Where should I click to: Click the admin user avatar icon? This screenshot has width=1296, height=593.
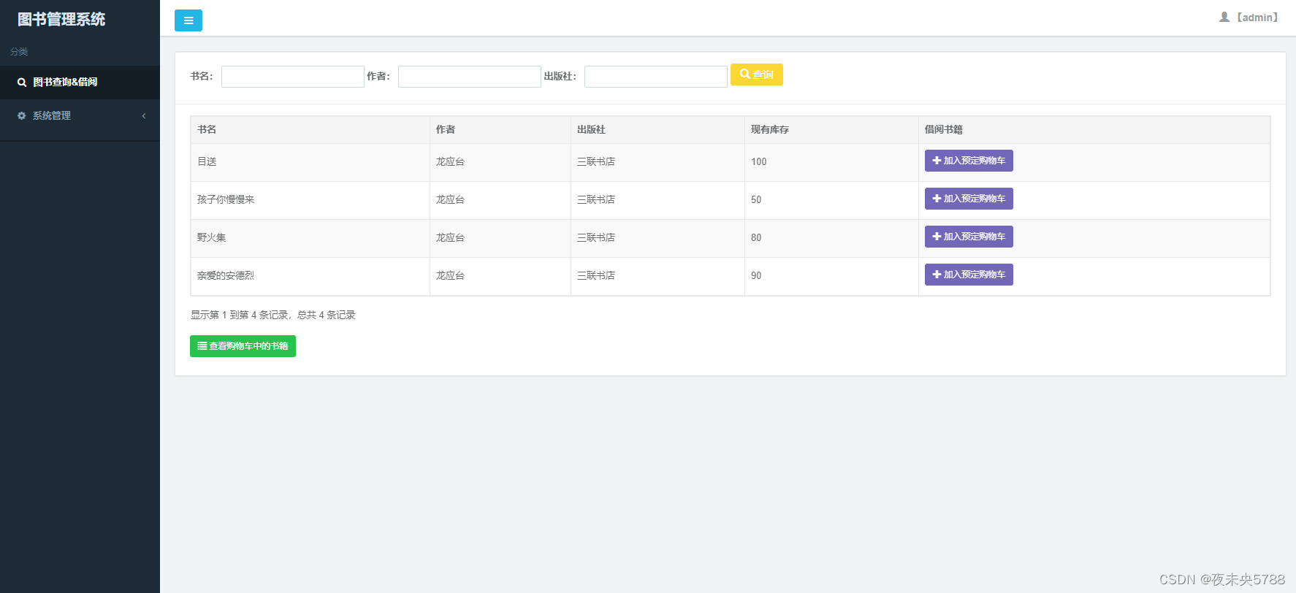click(x=1224, y=17)
